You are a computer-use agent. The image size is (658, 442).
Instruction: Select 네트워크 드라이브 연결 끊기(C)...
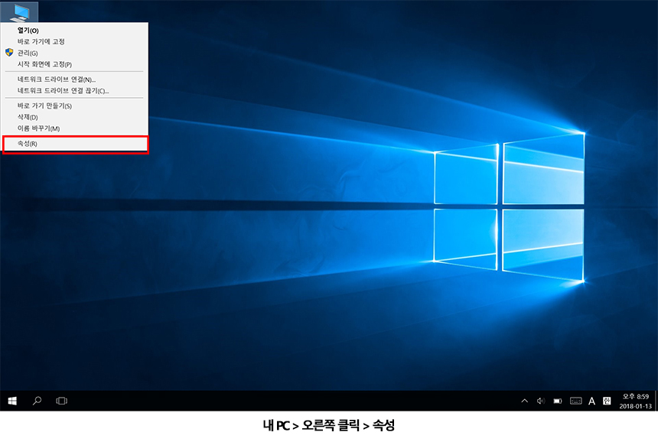point(75,90)
